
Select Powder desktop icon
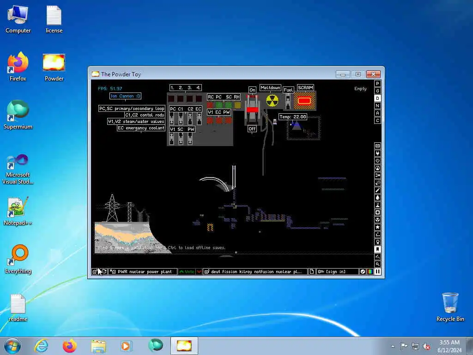click(x=54, y=67)
